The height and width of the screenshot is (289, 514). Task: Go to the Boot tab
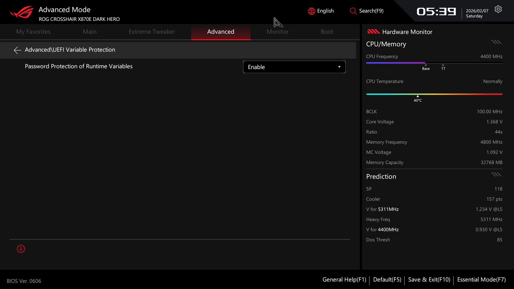(x=327, y=32)
